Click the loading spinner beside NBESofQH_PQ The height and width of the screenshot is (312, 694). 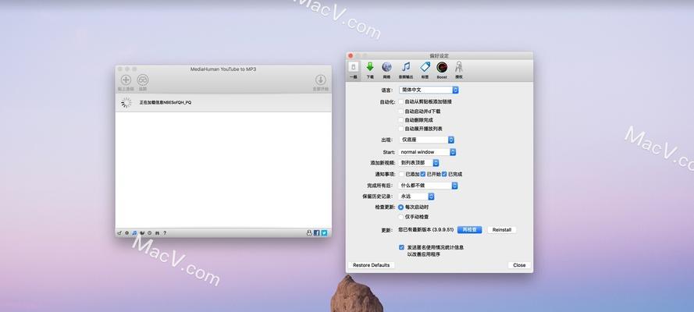point(126,102)
